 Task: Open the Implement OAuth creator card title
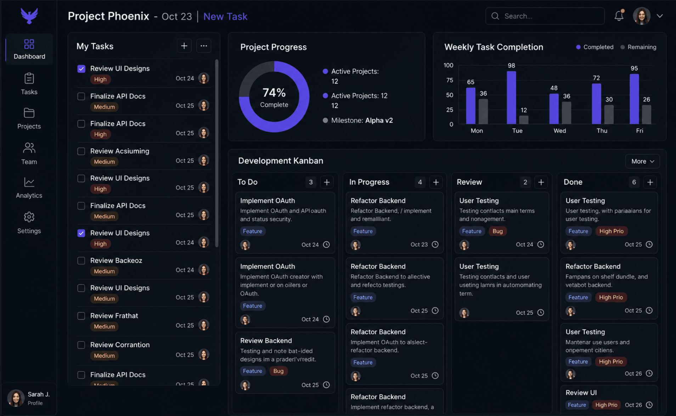(x=267, y=266)
